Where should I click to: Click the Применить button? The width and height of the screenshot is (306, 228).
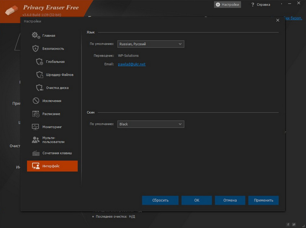[x=264, y=200]
